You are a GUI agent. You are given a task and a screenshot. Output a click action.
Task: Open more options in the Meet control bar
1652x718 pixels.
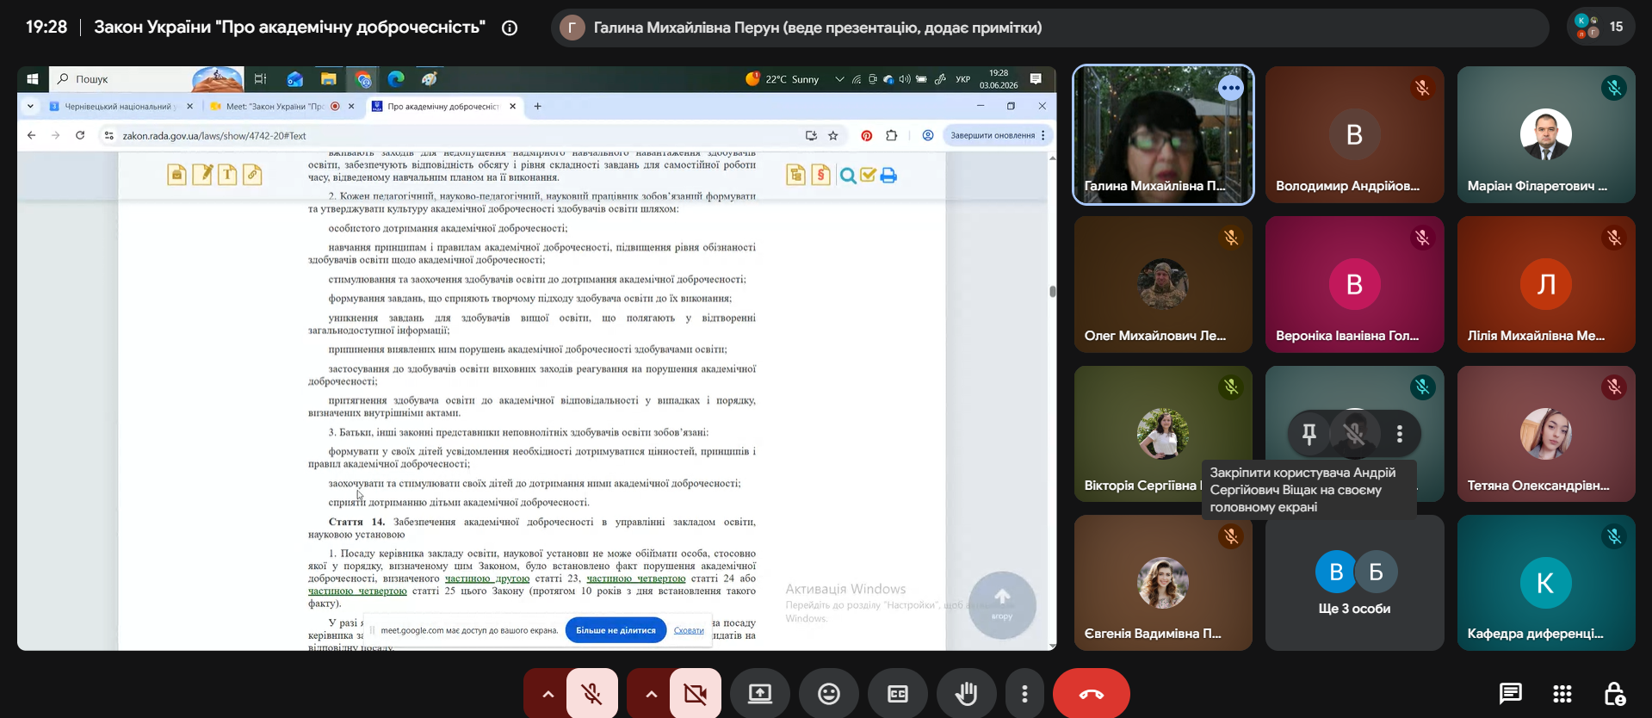coord(1024,694)
